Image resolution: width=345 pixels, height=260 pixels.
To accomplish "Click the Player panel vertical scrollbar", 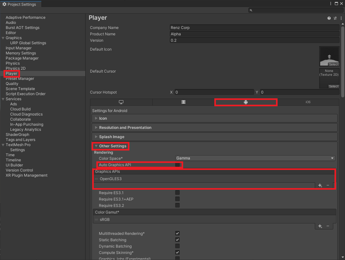I will [x=342, y=62].
